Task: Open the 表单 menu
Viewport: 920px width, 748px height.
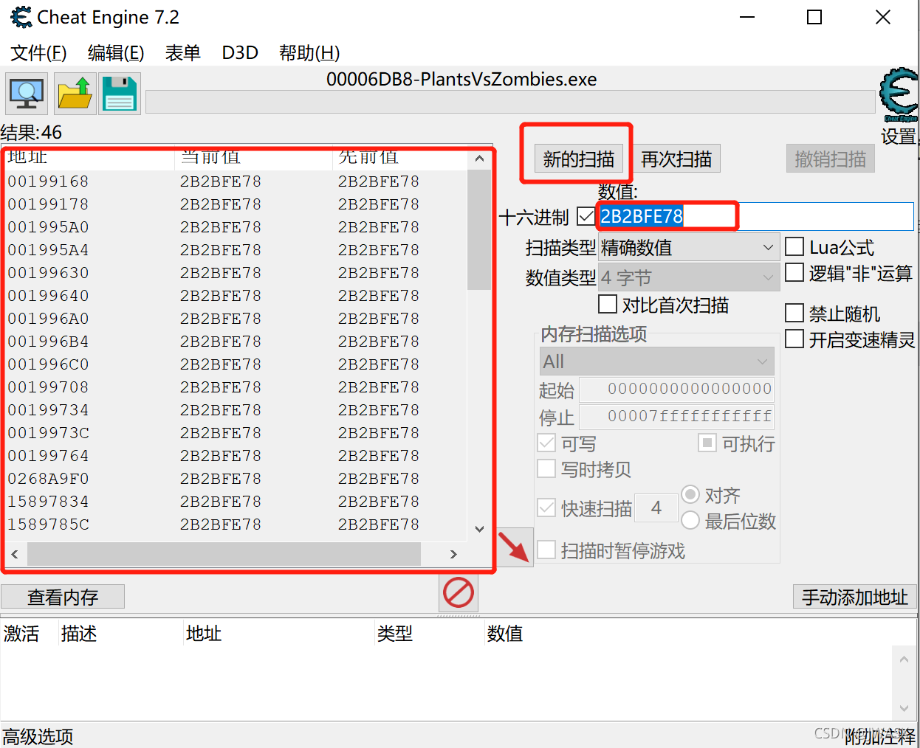Action: tap(182, 53)
